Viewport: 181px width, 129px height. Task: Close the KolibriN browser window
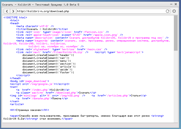pos(176,4)
